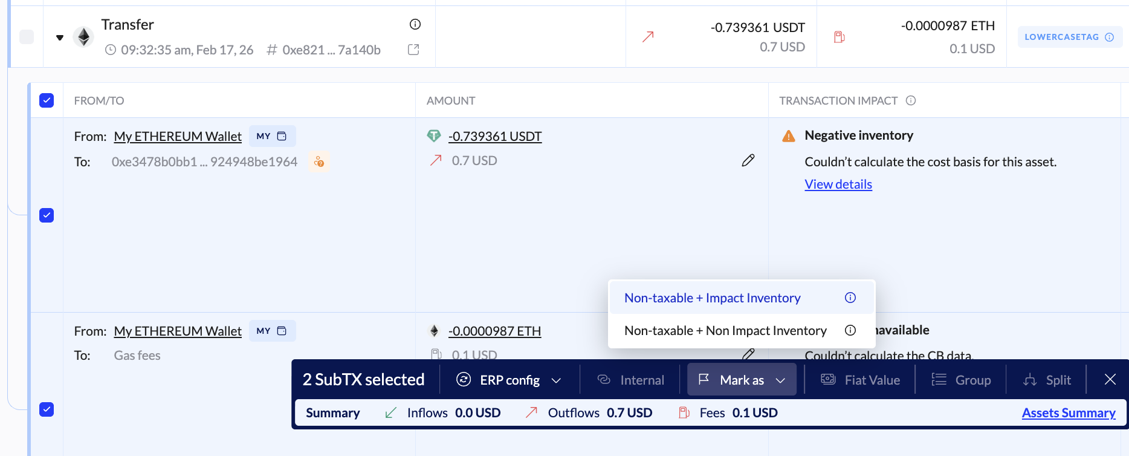This screenshot has height=456, width=1129.
Task: Uncheck the ETH gas fee row checkbox
Action: pos(47,409)
